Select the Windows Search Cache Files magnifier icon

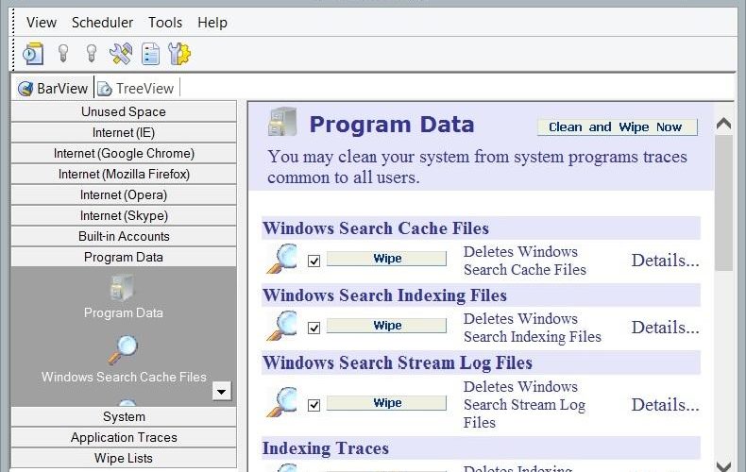(x=123, y=350)
